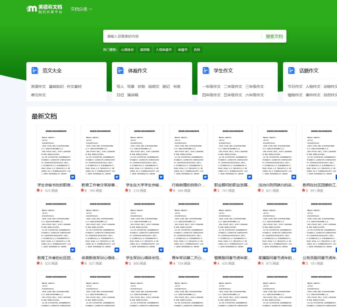Screen dimensions: 337x307
Task: Focus the search input field
Action: pyautogui.click(x=182, y=36)
